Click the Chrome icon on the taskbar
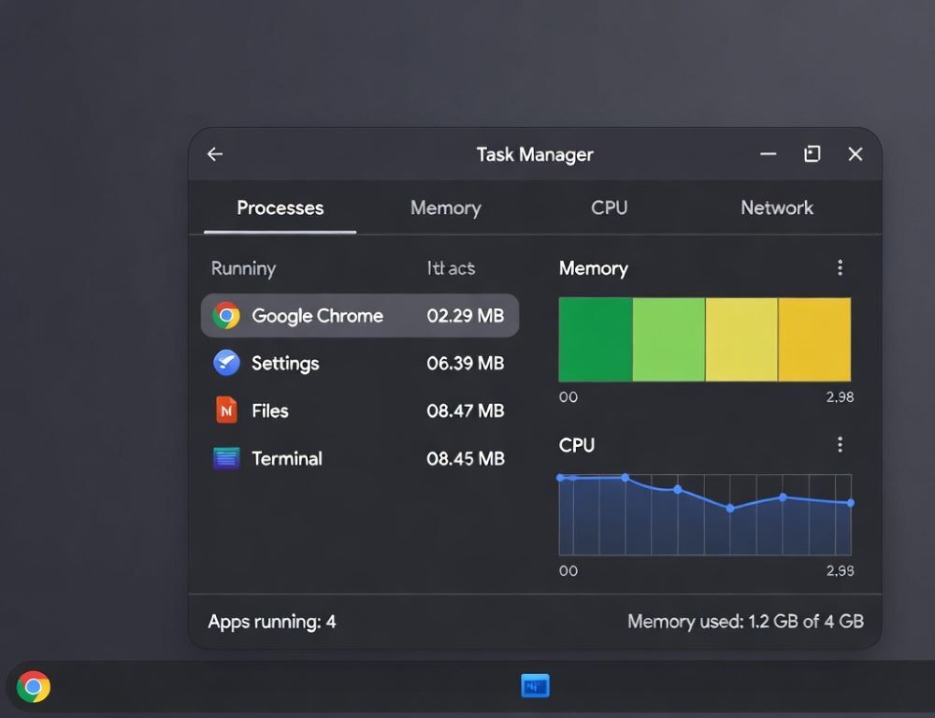Screen dimensions: 935x718 pos(35,686)
